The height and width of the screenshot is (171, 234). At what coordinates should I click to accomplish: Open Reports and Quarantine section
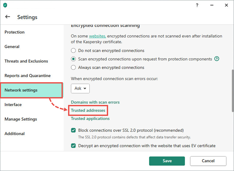tap(27, 76)
